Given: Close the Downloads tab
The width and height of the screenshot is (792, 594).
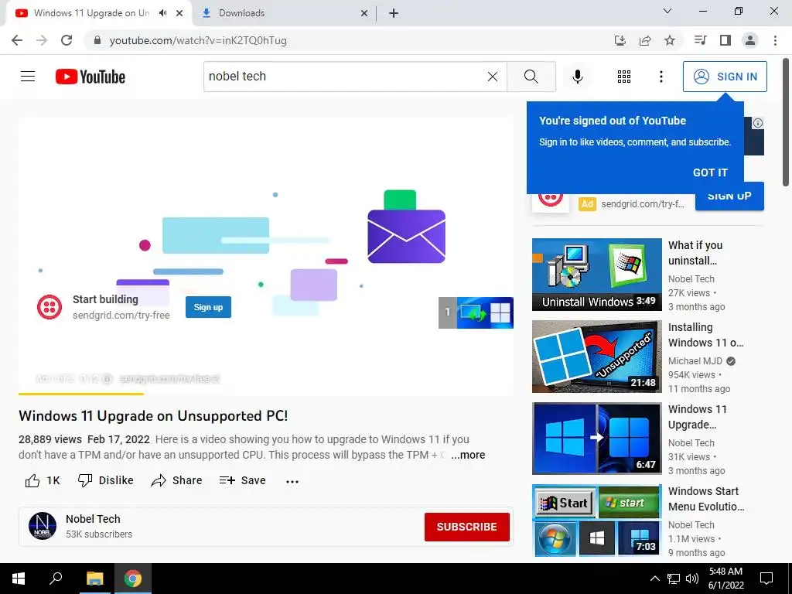Looking at the screenshot, I should (364, 13).
